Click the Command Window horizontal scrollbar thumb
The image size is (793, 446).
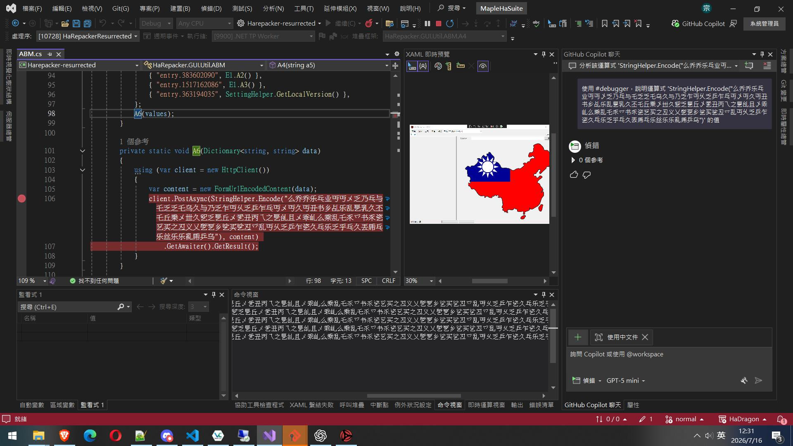[x=413, y=396]
